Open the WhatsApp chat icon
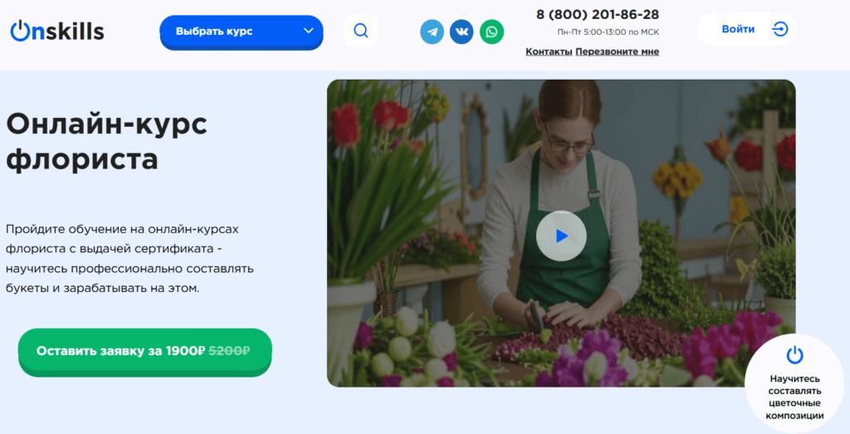Image resolution: width=850 pixels, height=434 pixels. tap(491, 32)
